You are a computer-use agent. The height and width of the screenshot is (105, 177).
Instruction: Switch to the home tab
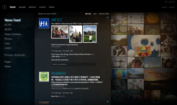(x=13, y=7)
